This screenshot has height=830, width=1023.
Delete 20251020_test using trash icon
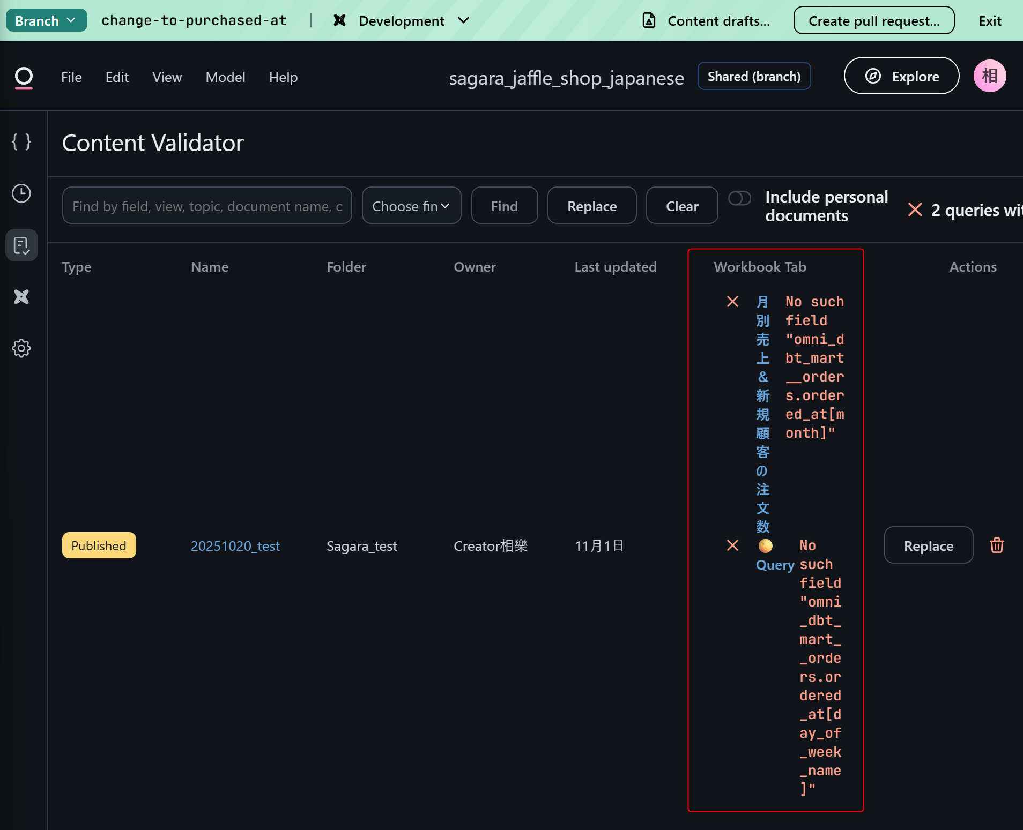pyautogui.click(x=997, y=545)
